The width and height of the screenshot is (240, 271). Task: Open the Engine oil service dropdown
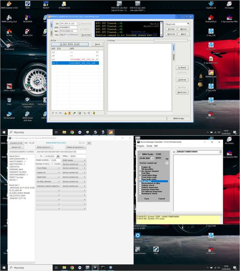(x=48, y=173)
